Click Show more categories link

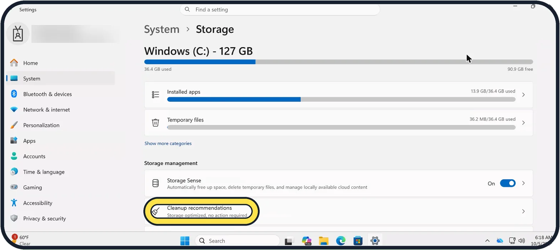pyautogui.click(x=168, y=143)
